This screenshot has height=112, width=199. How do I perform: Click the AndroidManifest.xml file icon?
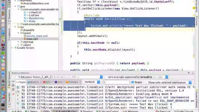pos(22,3)
